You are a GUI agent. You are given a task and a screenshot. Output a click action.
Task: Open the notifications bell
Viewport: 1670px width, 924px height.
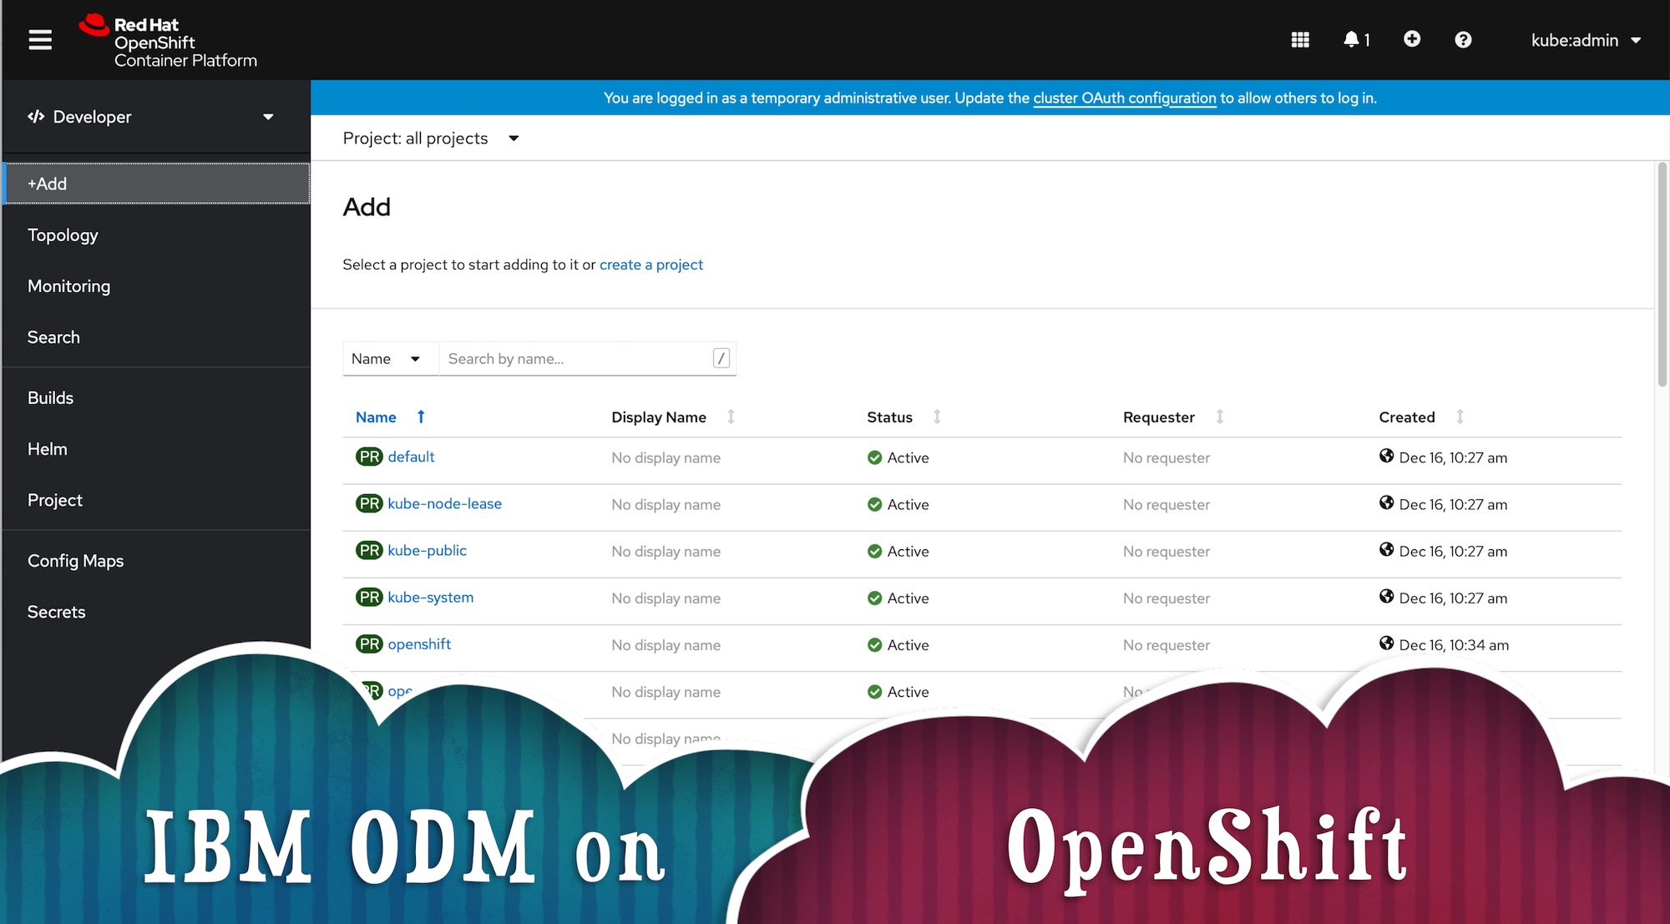coord(1356,39)
